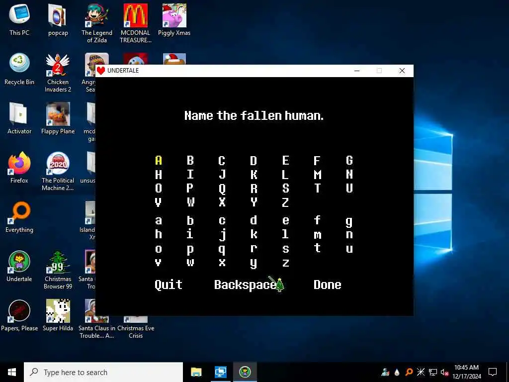This screenshot has width=509, height=382.
Task: Click the water droplet tray icon
Action: point(397,372)
